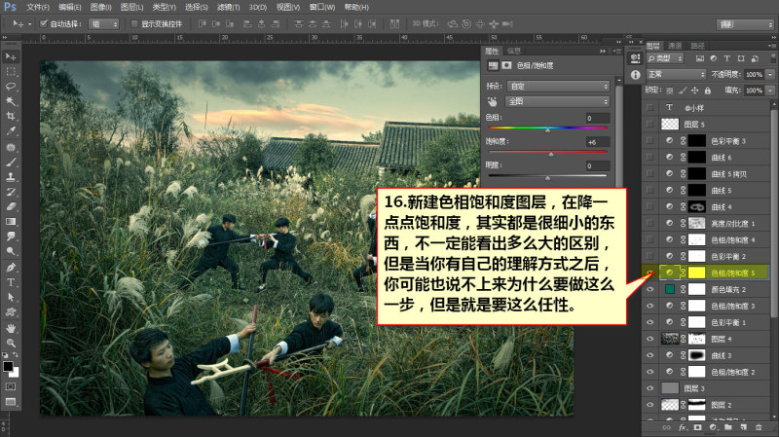779x437 pixels.
Task: Click the 饱和度 slider handle
Action: point(551,155)
